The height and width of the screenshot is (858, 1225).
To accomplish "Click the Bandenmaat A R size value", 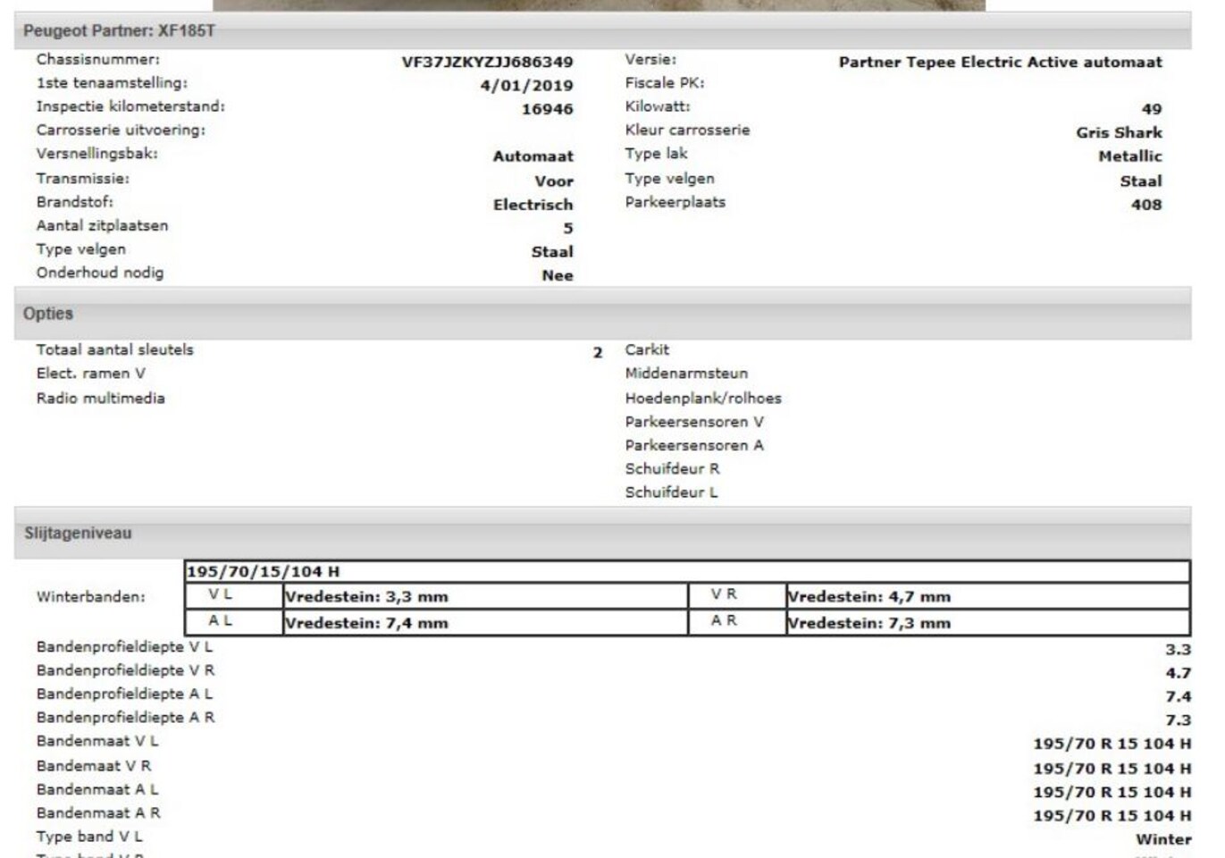I will (x=1112, y=816).
